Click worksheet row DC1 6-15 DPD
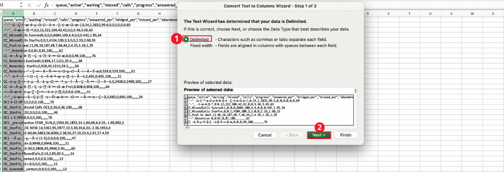 (x=28, y=102)
